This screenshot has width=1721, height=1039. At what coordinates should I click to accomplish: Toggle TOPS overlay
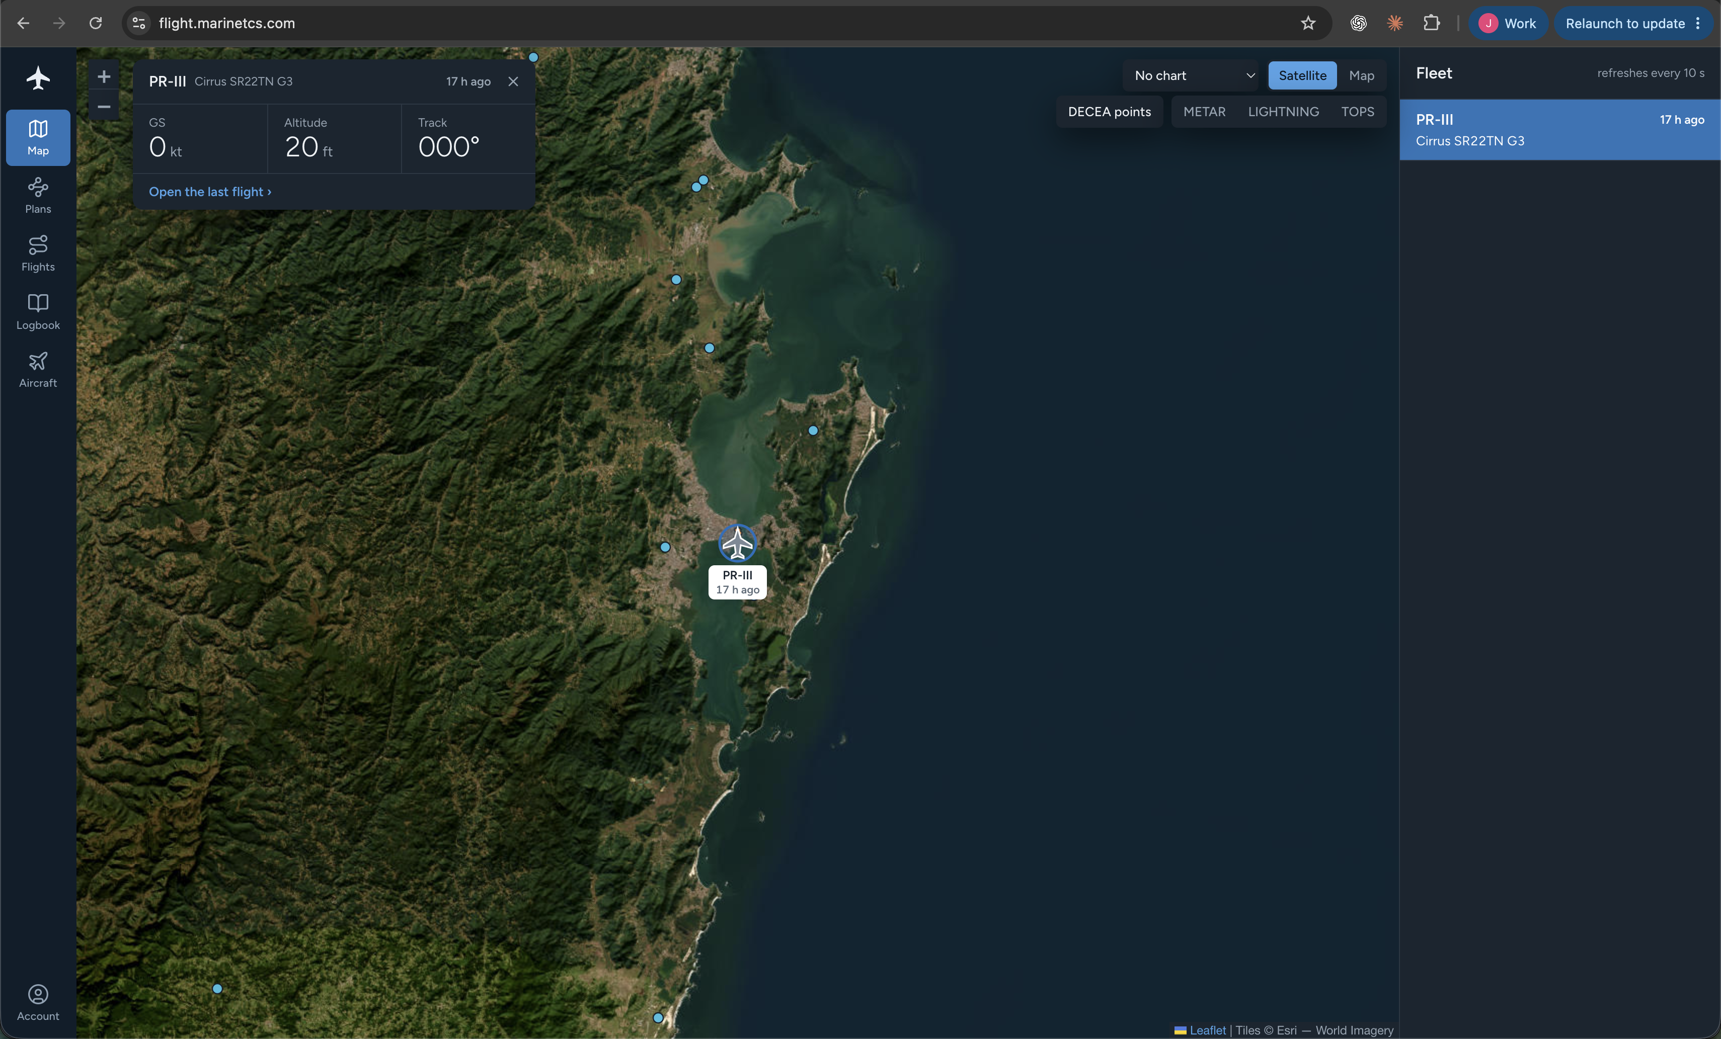click(1357, 112)
